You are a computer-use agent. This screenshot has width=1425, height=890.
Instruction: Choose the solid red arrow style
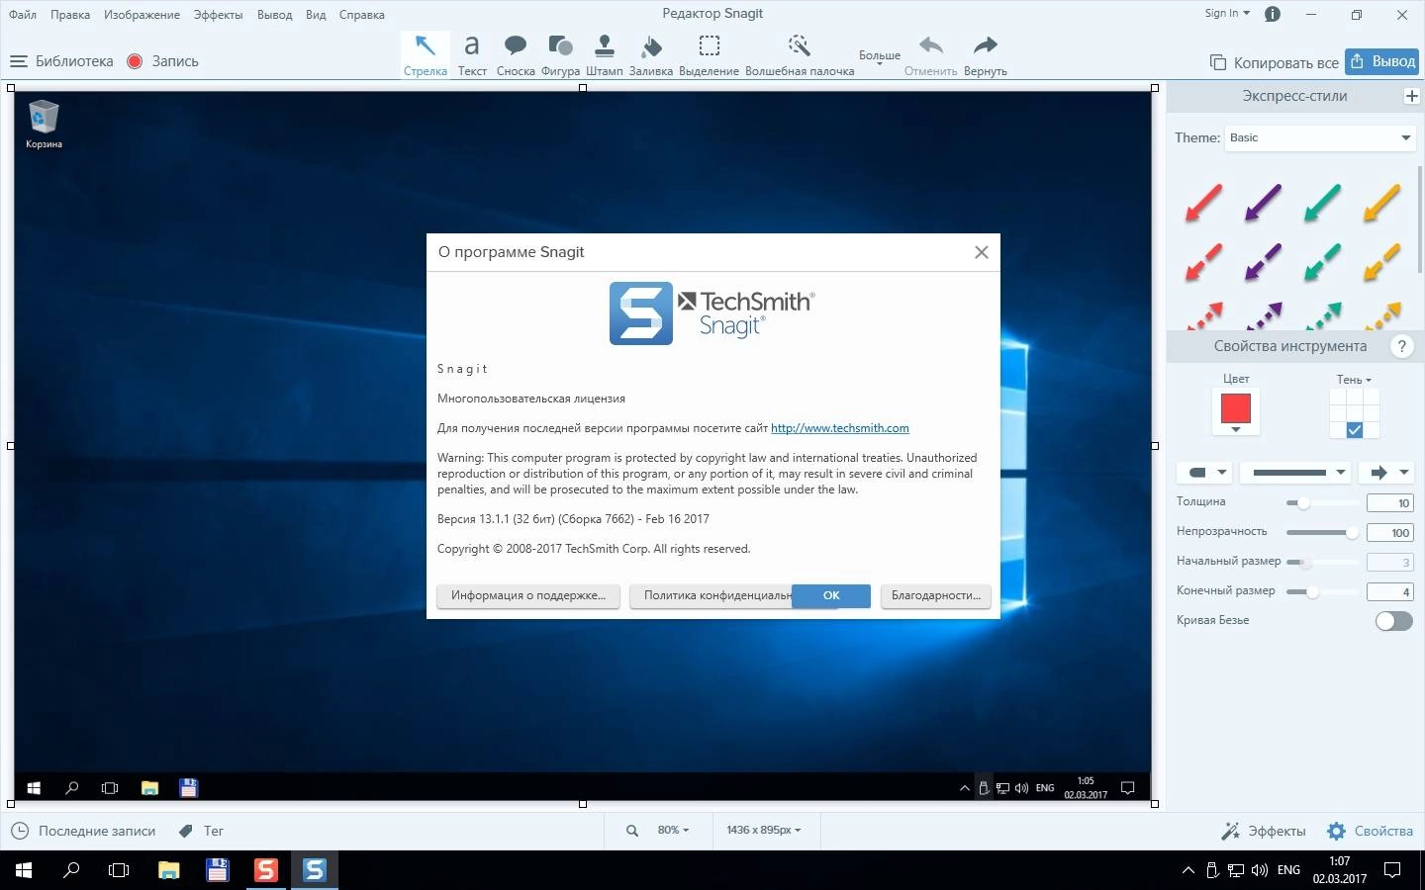point(1203,202)
